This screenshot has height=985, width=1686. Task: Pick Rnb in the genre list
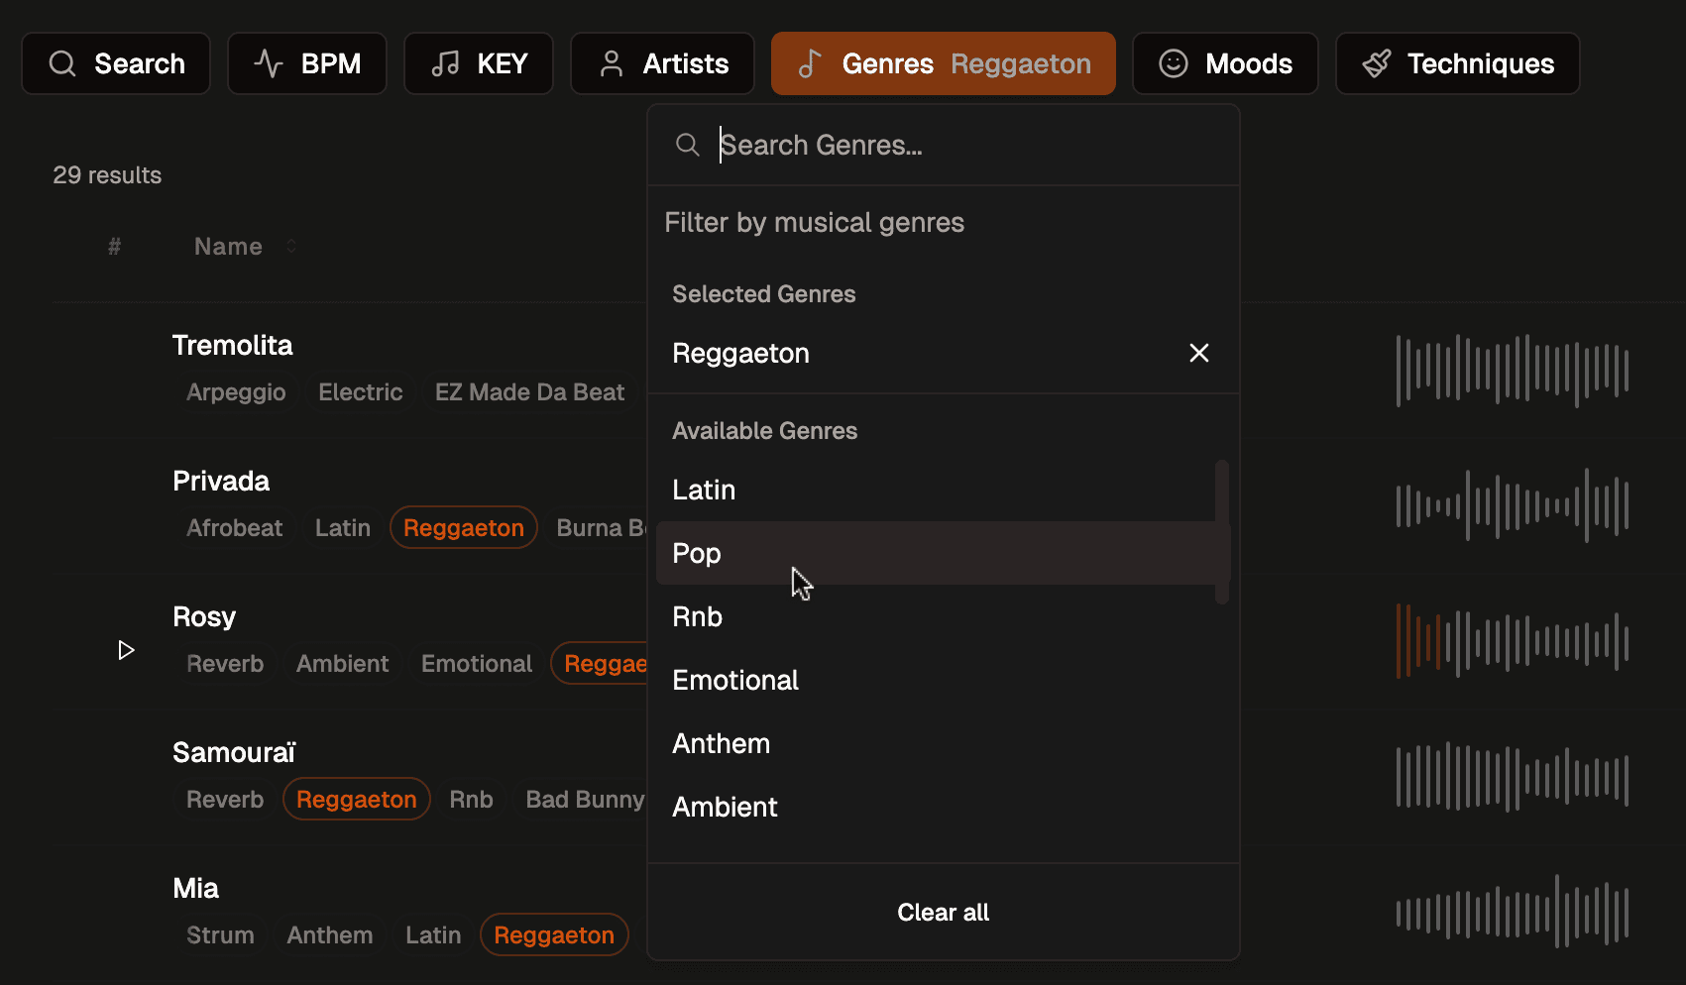[x=697, y=616]
